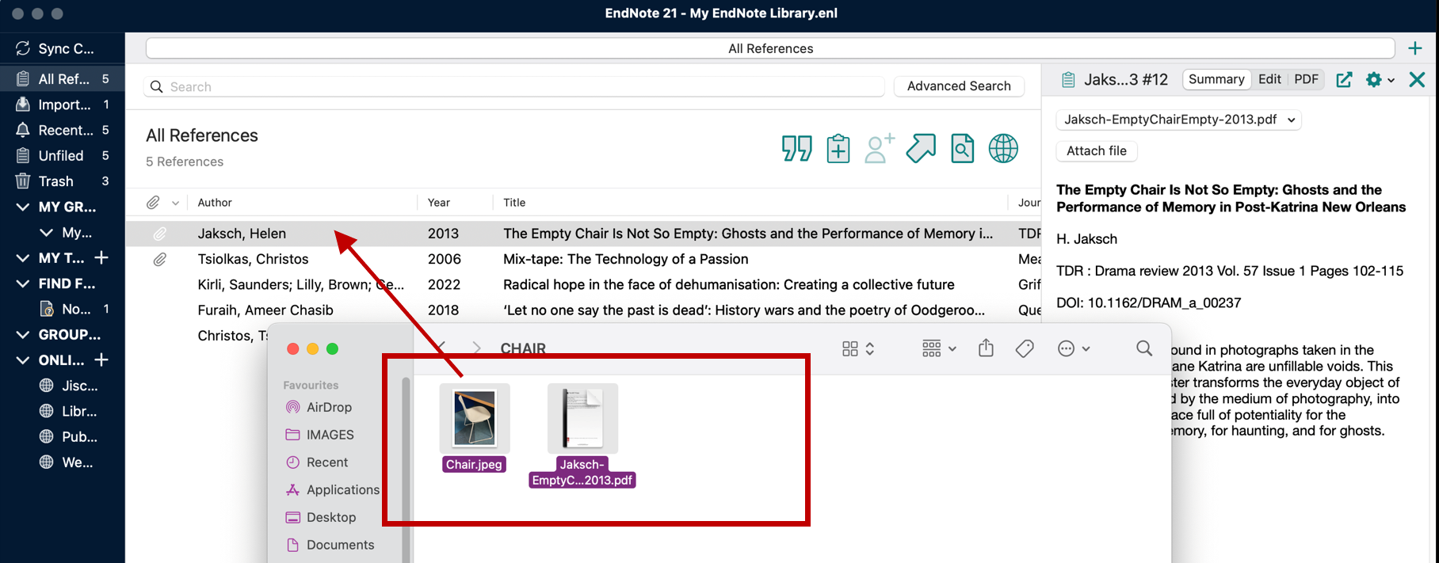The width and height of the screenshot is (1439, 563).
Task: Add a new tab with plus icon
Action: (1415, 48)
